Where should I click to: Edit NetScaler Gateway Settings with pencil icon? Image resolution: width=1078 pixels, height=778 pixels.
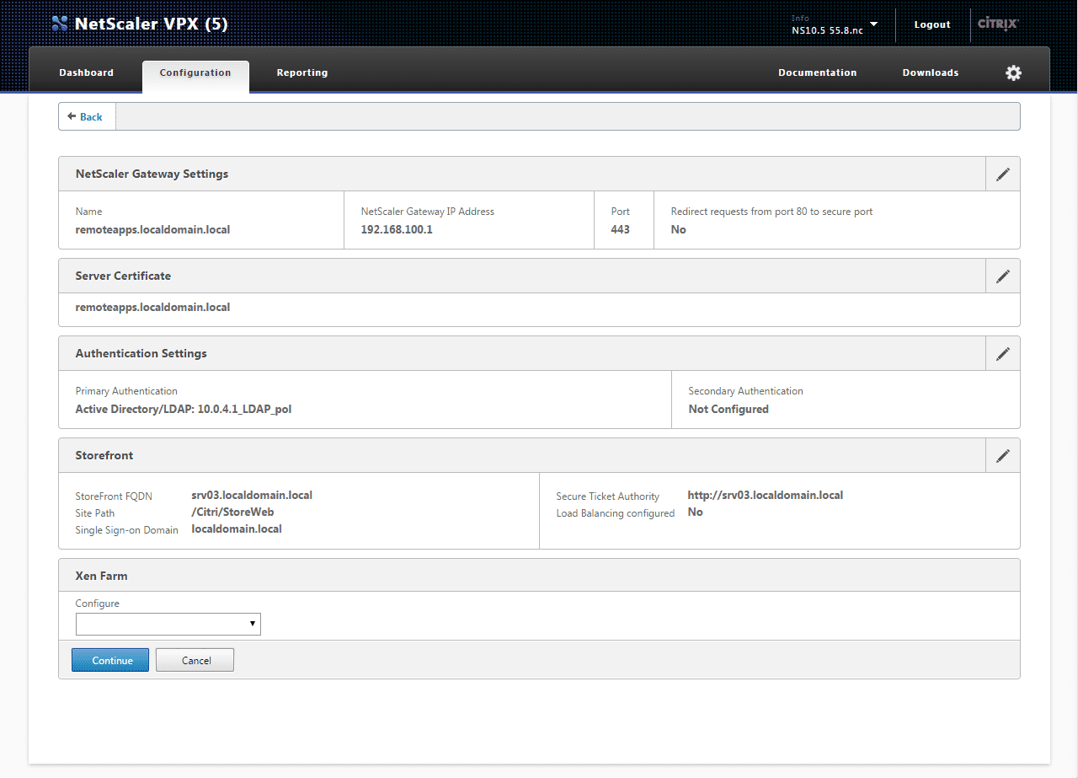pyautogui.click(x=1002, y=174)
